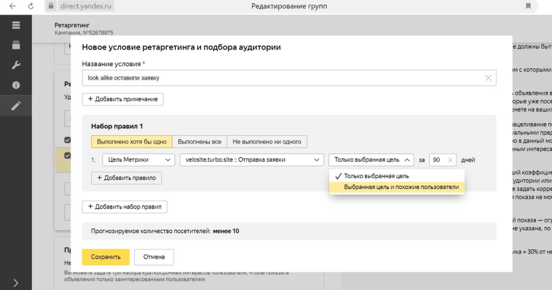The image size is (552, 290).
Task: Open the 'Цель Метрики' dropdown
Action: tap(139, 160)
